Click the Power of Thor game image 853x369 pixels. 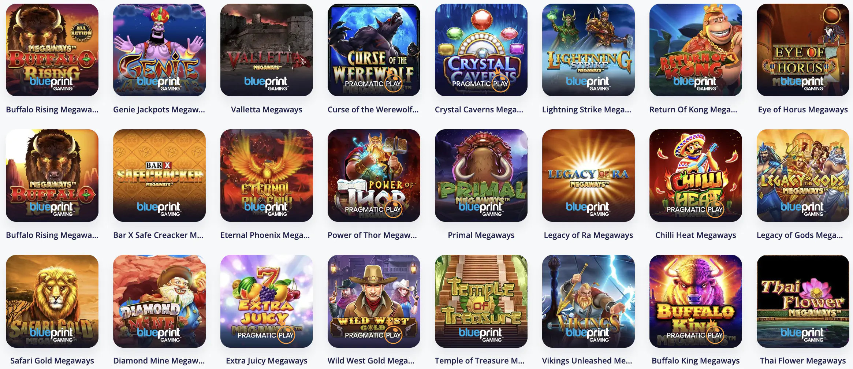point(374,175)
